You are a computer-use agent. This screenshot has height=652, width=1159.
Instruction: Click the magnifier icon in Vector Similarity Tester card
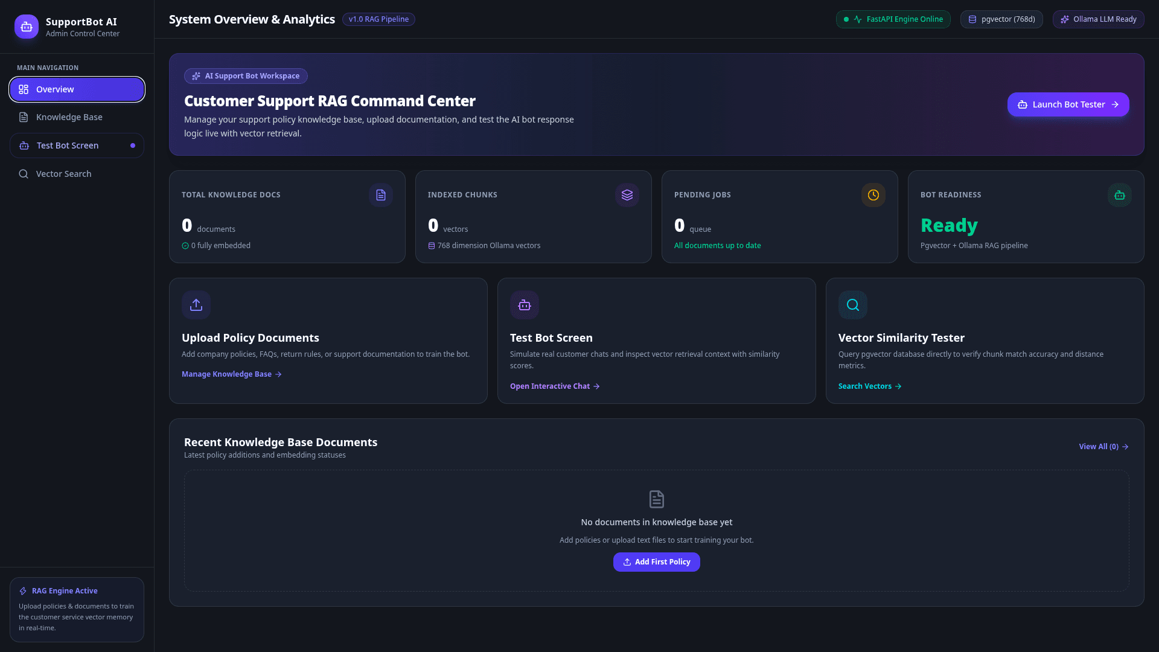point(853,305)
